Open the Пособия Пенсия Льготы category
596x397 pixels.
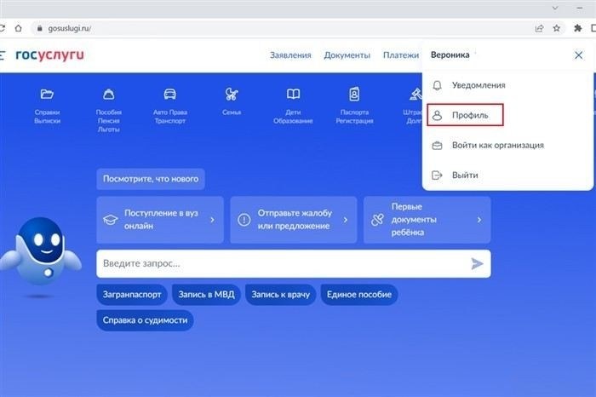pos(109,110)
